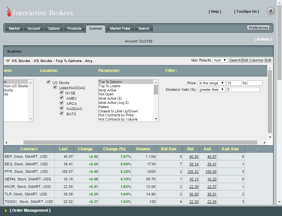Select the Scanner tab

pyautogui.click(x=96, y=29)
